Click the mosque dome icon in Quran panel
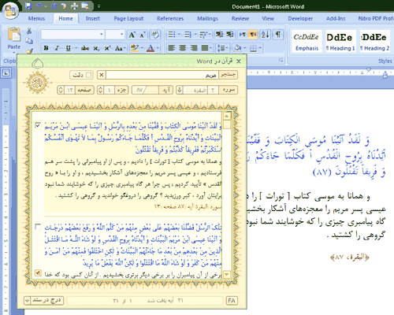 point(38,63)
